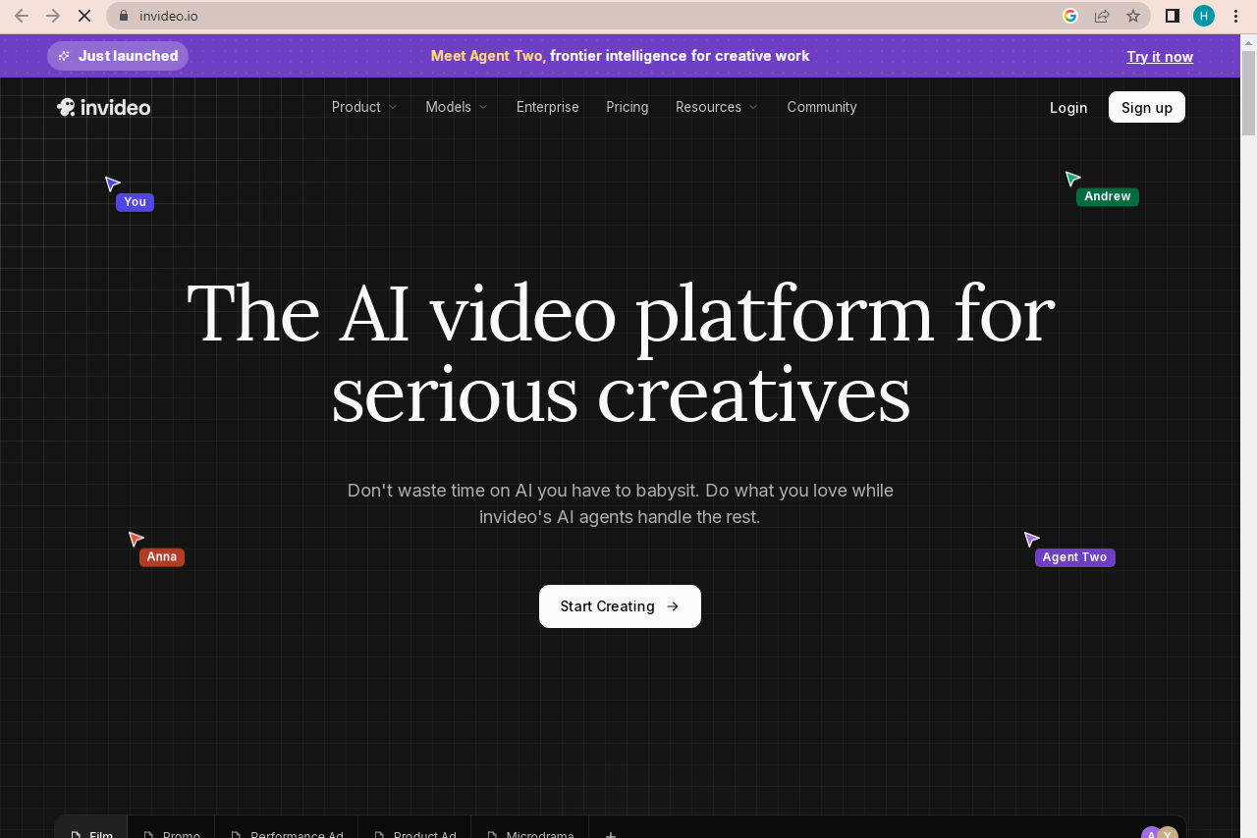Switch to the Promo tab

[x=172, y=828]
